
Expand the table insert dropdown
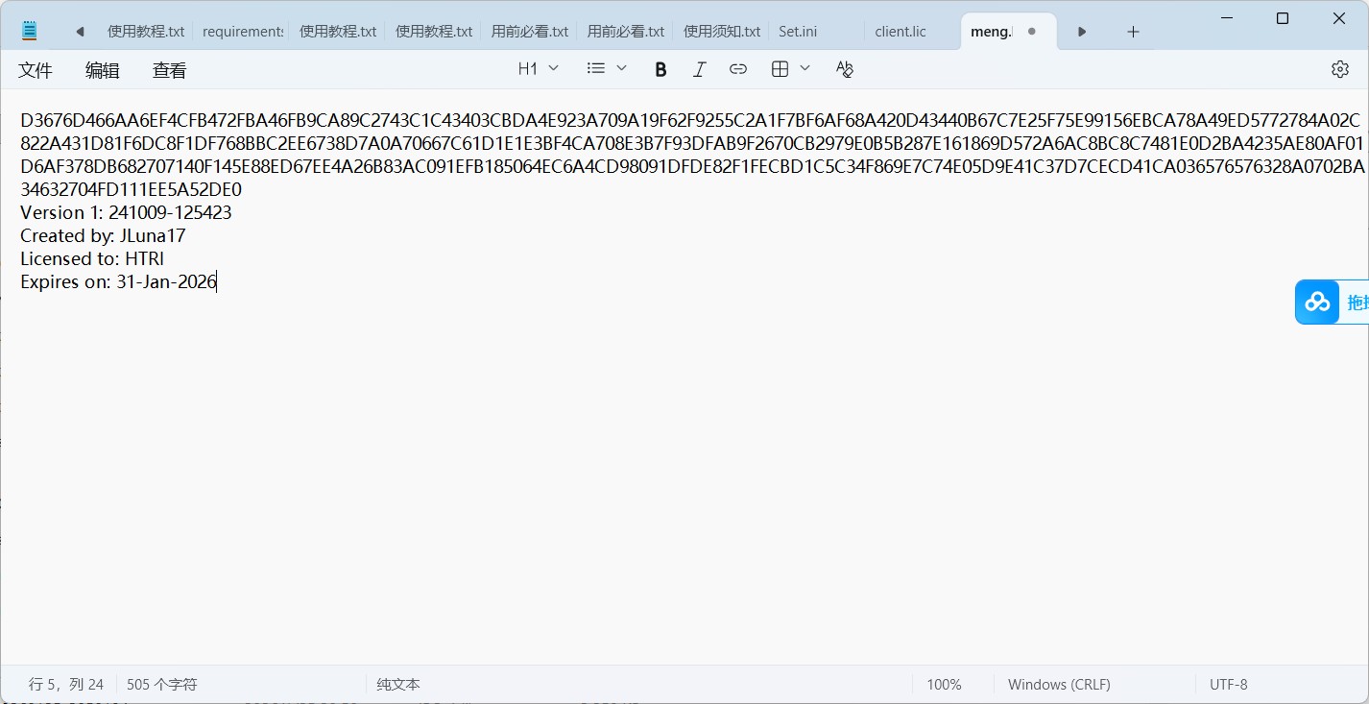tap(791, 69)
